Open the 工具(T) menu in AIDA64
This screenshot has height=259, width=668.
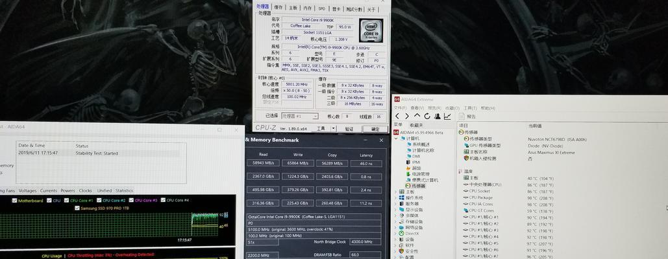(x=470, y=108)
